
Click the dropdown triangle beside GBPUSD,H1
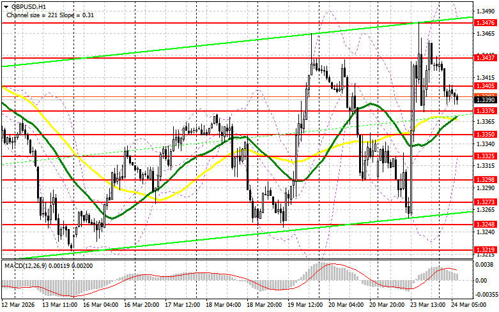click(6, 6)
